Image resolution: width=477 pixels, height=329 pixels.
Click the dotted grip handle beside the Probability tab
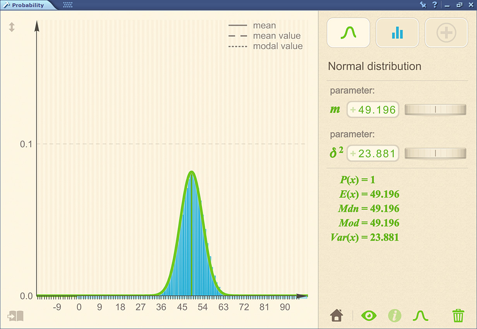point(68,5)
